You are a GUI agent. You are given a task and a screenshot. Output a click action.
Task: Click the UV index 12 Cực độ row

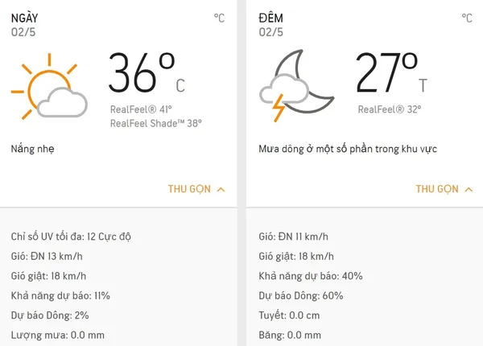[x=71, y=237]
